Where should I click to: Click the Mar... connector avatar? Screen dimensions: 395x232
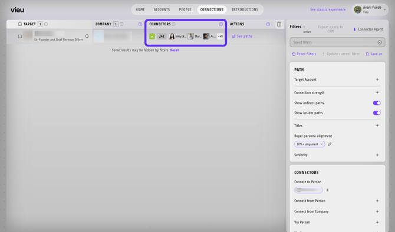click(190, 37)
